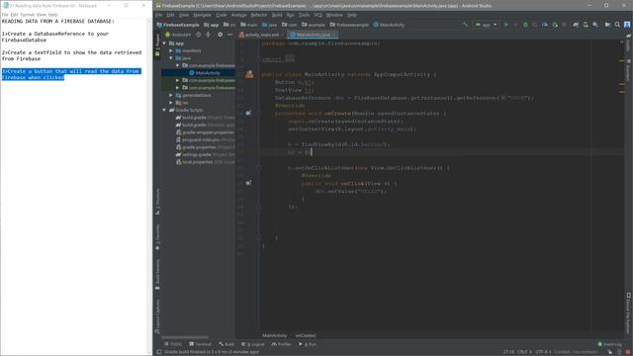Viewport: 633px width, 356px height.
Task: Click the Collapse All icon in Project panel
Action: 209,35
